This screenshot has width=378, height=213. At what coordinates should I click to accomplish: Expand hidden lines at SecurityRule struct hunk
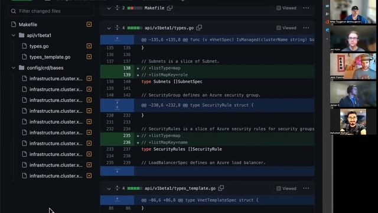click(x=117, y=105)
